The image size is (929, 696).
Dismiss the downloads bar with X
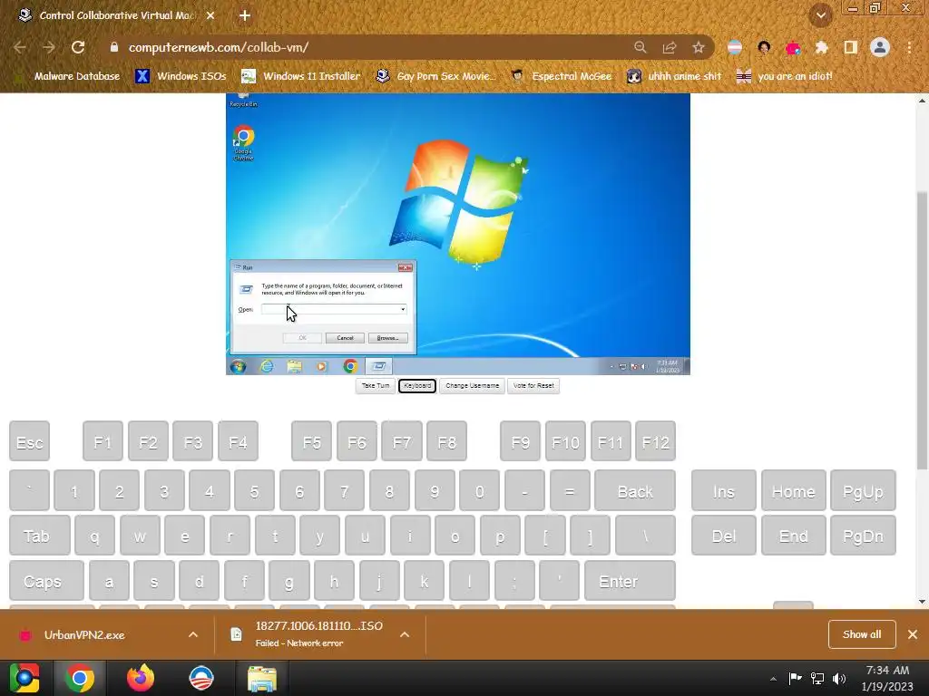(x=913, y=634)
